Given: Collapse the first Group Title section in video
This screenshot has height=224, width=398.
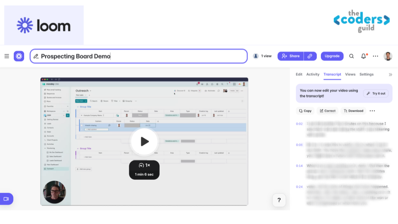Looking at the screenshot, I should [x=78, y=107].
